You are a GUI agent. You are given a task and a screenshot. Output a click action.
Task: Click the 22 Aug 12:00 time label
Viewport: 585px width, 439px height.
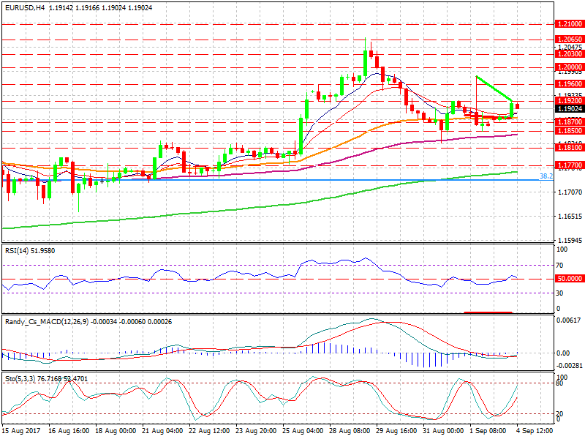[209, 431]
